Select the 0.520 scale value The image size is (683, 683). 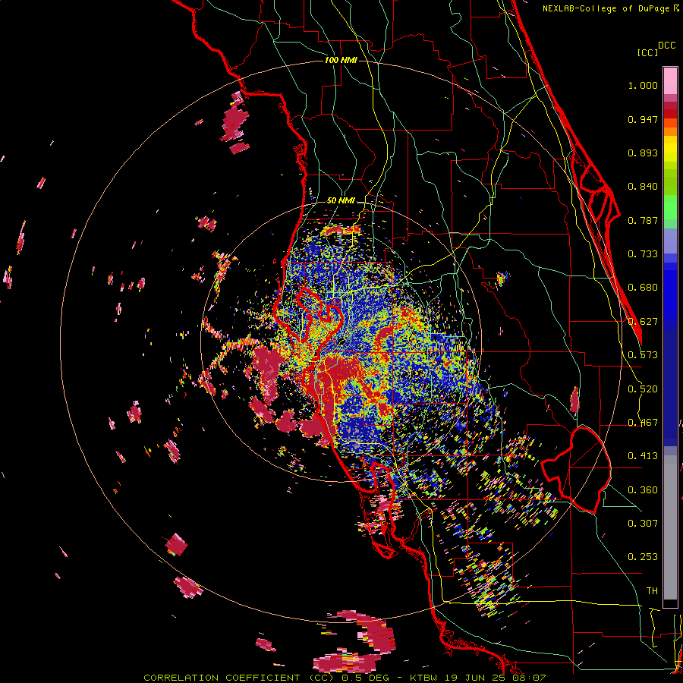click(643, 389)
